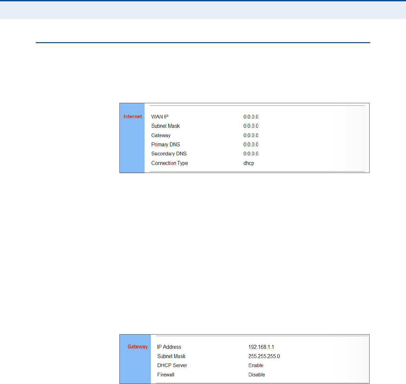Screen dimensions: 406x384
Task: Click the Secondary DNS label
Action: point(169,154)
